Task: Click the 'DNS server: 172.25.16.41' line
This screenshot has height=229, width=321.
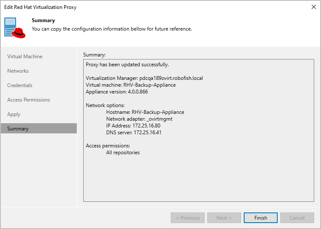Action: point(133,132)
